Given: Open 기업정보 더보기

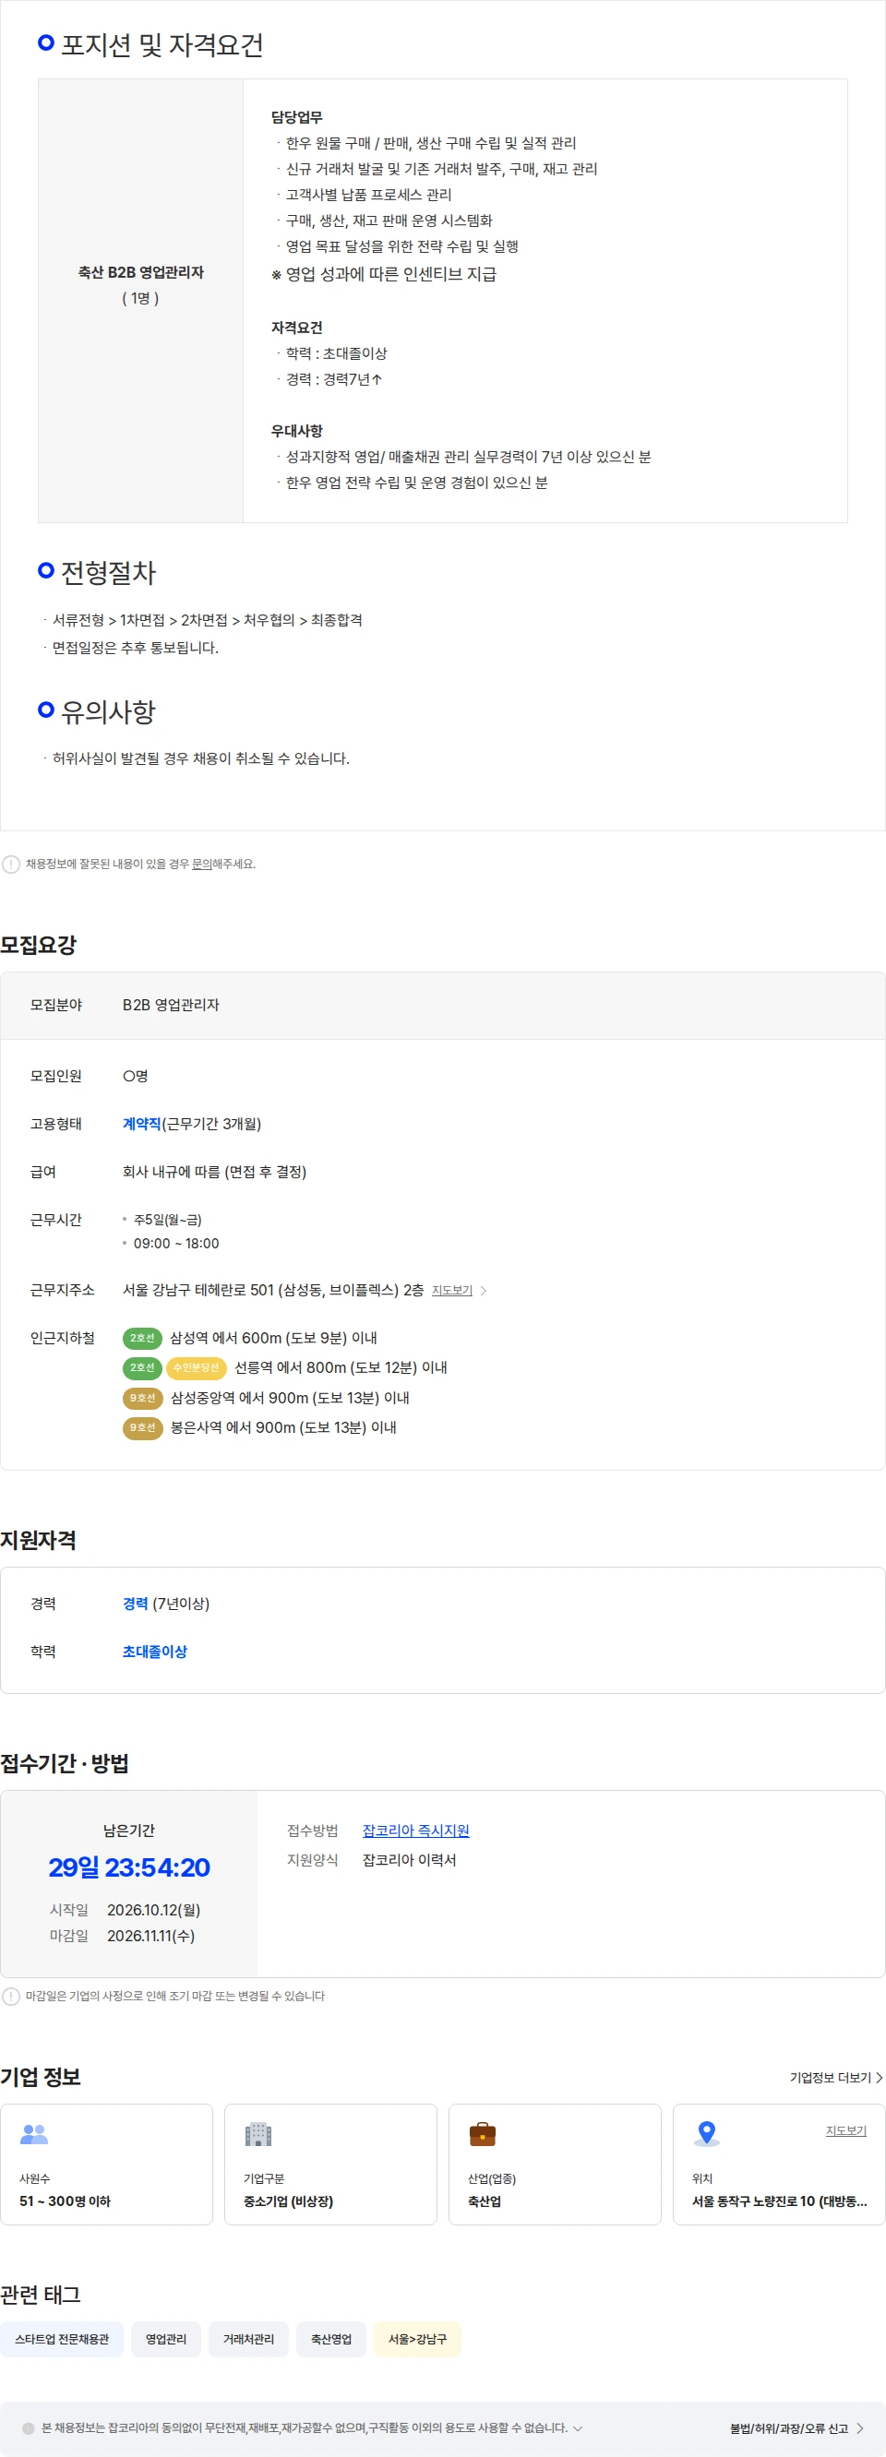Looking at the screenshot, I should 830,2078.
